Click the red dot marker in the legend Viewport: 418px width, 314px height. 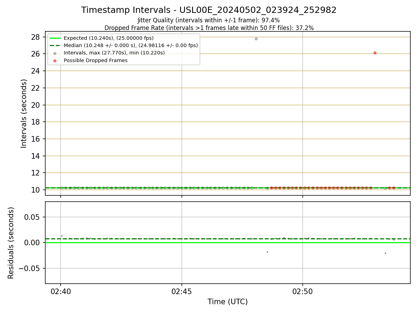pos(55,60)
